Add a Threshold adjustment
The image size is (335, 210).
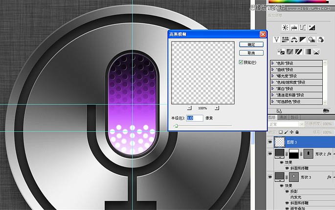299,52
